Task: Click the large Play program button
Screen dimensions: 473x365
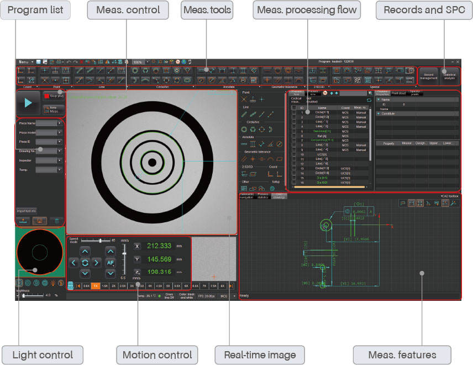Action: tap(28, 103)
